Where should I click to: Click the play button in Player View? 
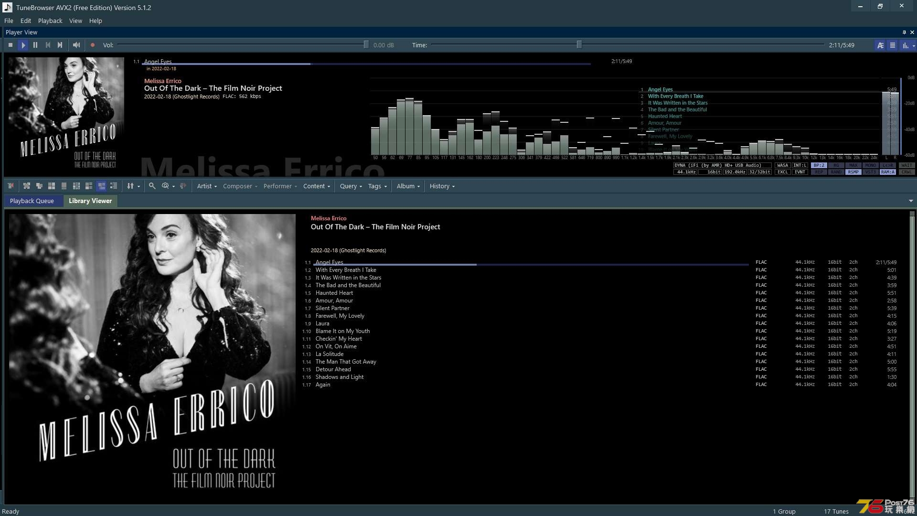[x=23, y=45]
